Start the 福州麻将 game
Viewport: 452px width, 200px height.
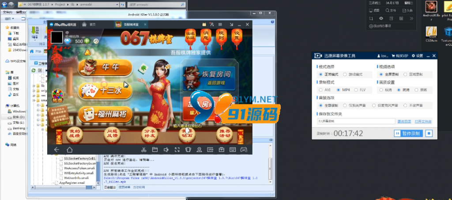point(105,115)
